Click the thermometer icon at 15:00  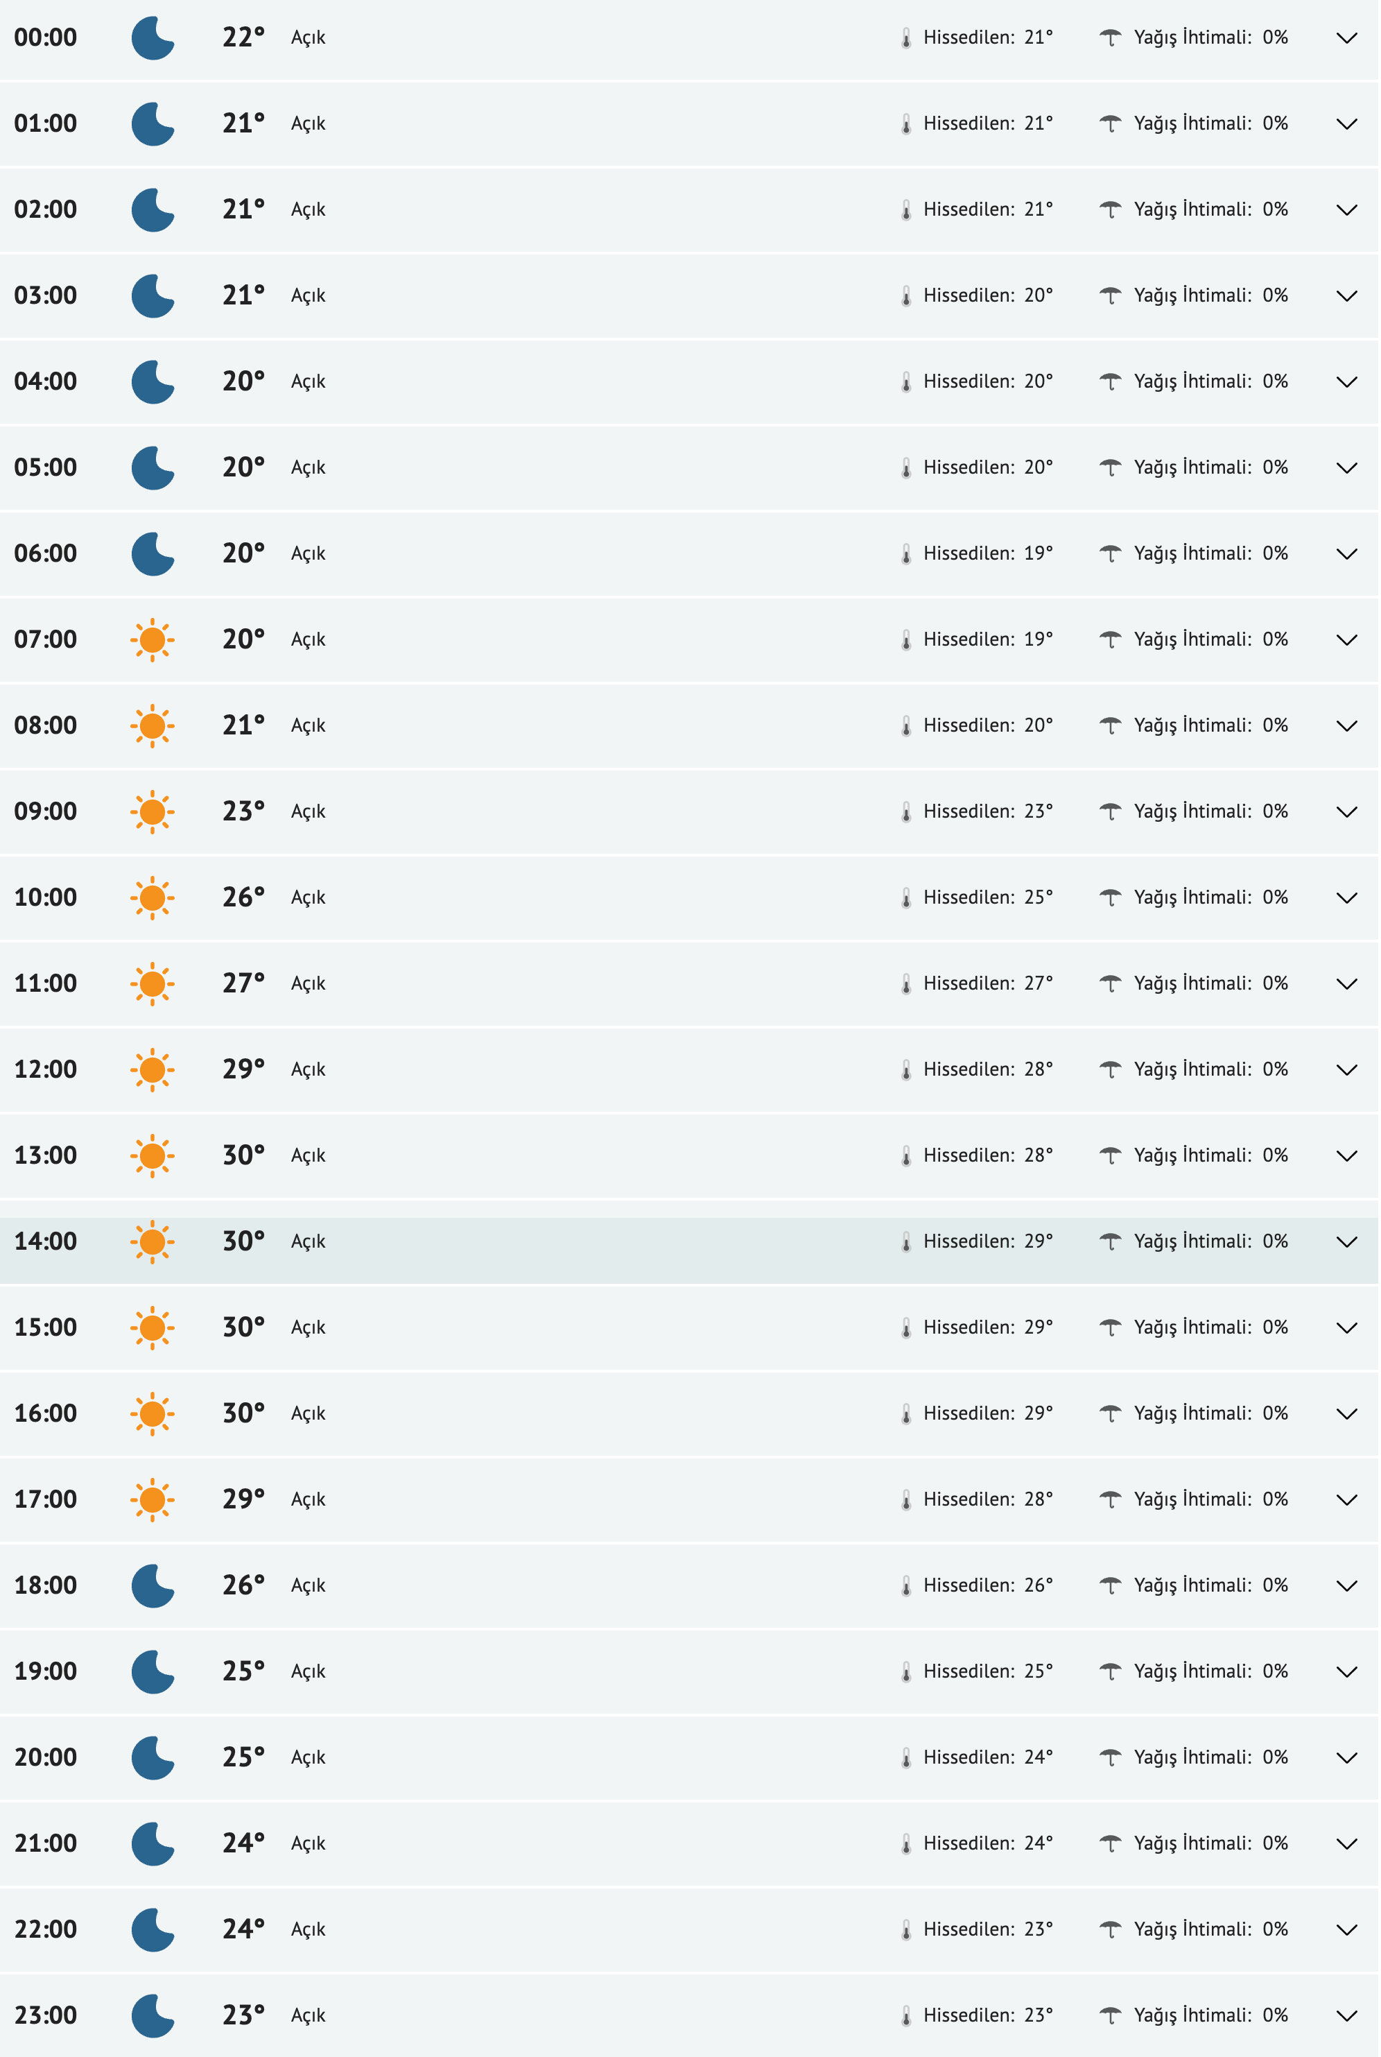(x=906, y=1329)
